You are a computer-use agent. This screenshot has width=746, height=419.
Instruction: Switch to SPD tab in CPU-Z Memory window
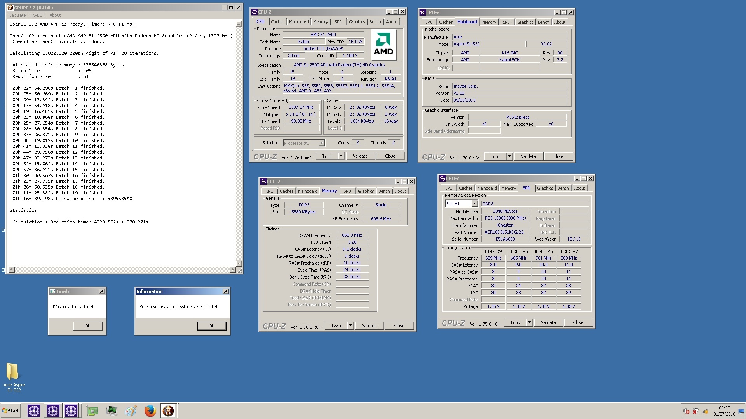click(x=347, y=191)
